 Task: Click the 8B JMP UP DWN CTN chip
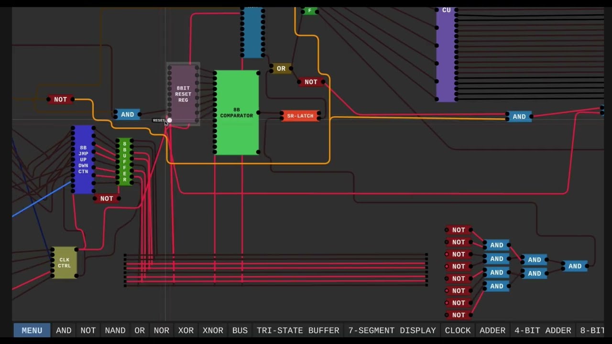[x=83, y=160]
